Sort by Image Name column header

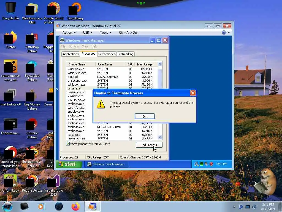pyautogui.click(x=81, y=64)
